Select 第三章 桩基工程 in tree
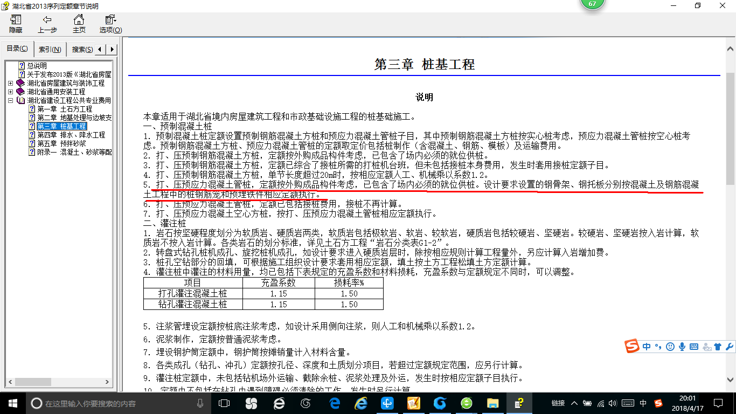 tap(61, 126)
